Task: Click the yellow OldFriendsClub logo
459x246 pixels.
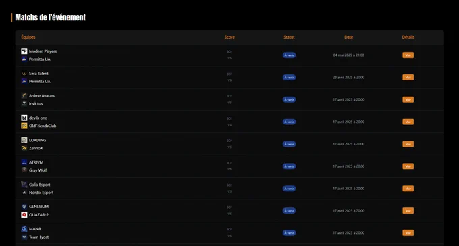Action: coord(24,126)
